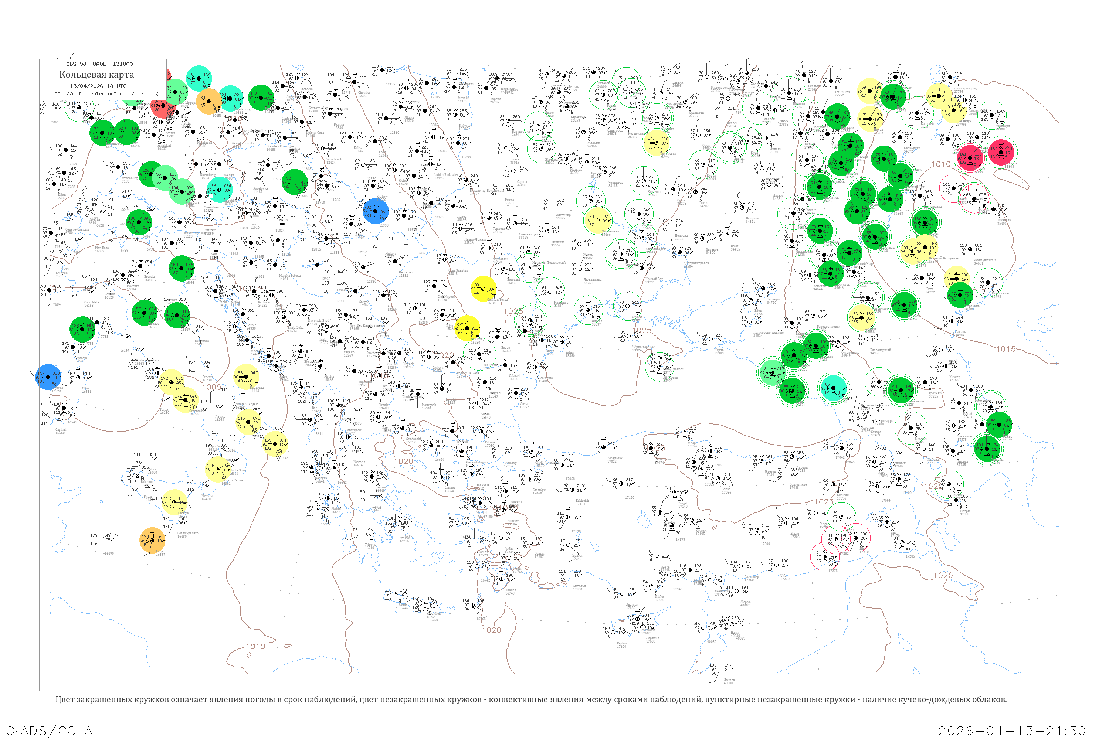Click the blue station circle at far-left map edge
The width and height of the screenshot is (1109, 739).
tap(48, 377)
